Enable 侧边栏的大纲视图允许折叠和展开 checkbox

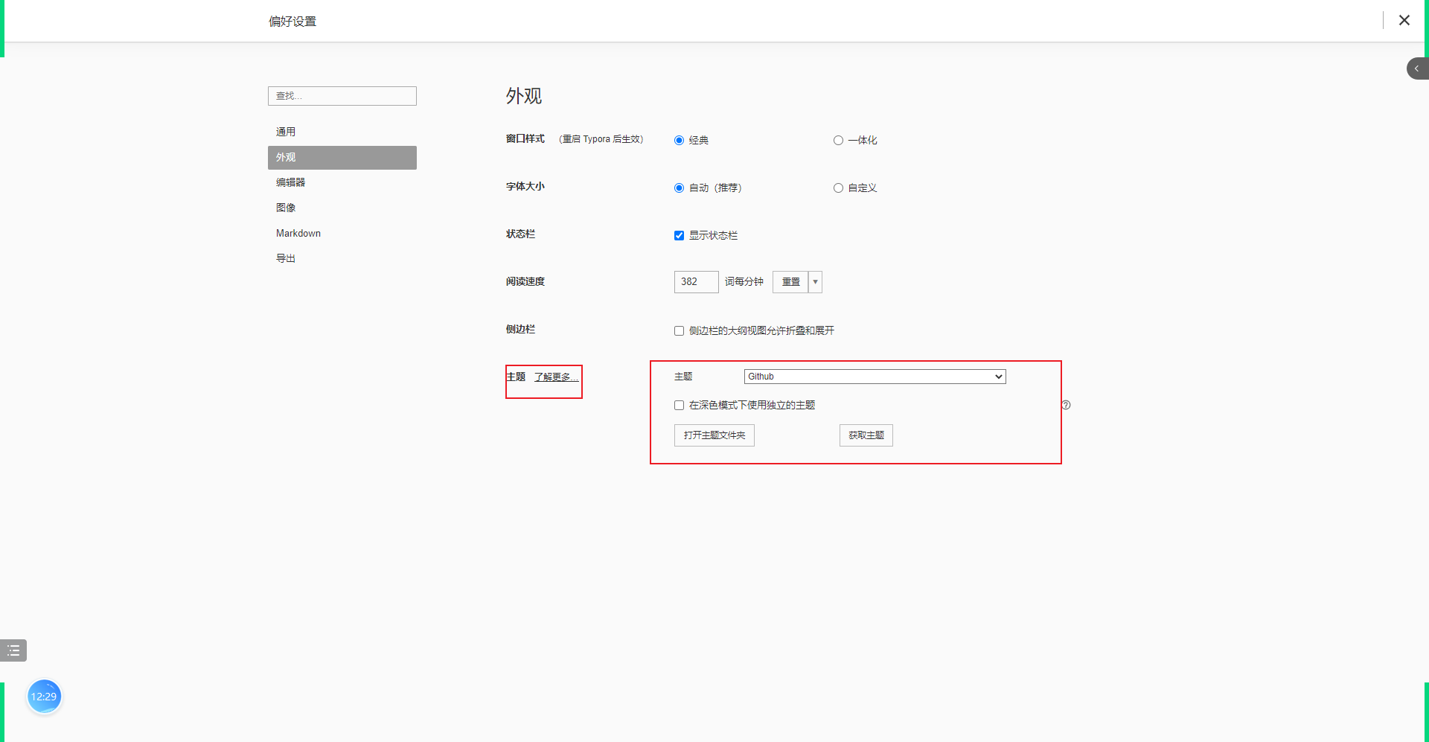click(x=679, y=331)
